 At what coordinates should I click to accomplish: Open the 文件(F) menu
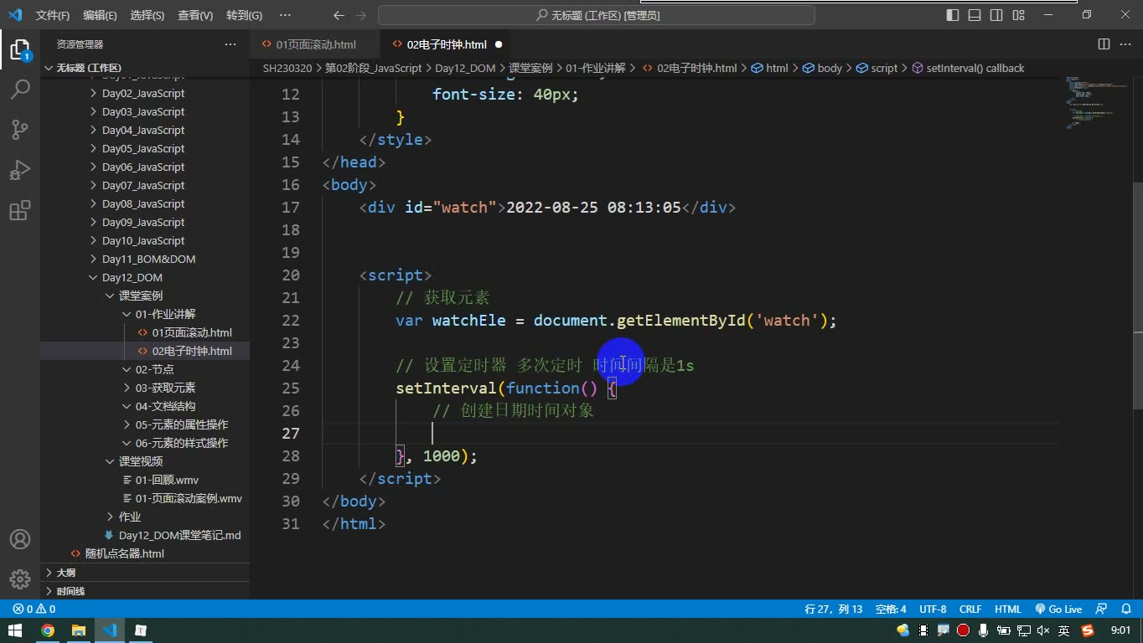pyautogui.click(x=53, y=15)
